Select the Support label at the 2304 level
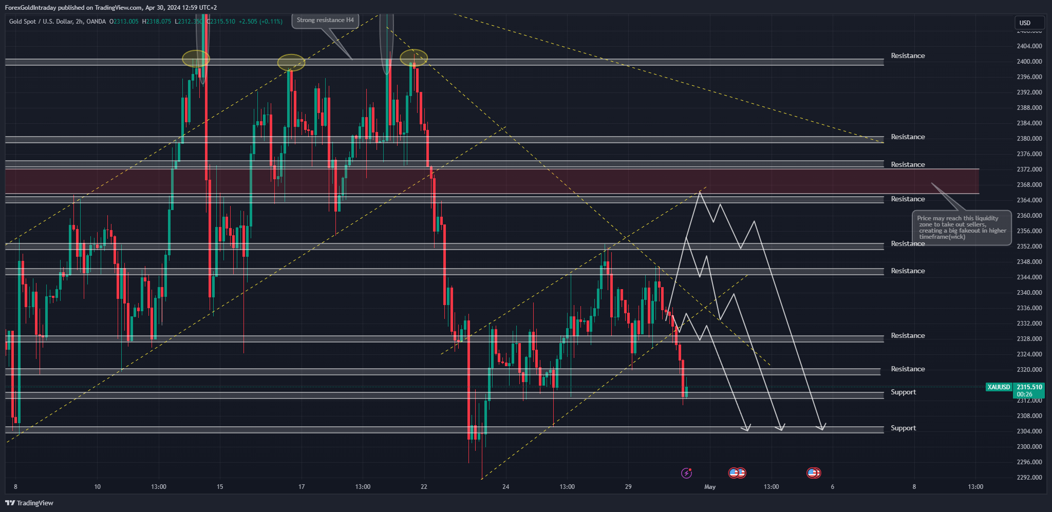Screen dimensions: 1052x512 point(903,428)
